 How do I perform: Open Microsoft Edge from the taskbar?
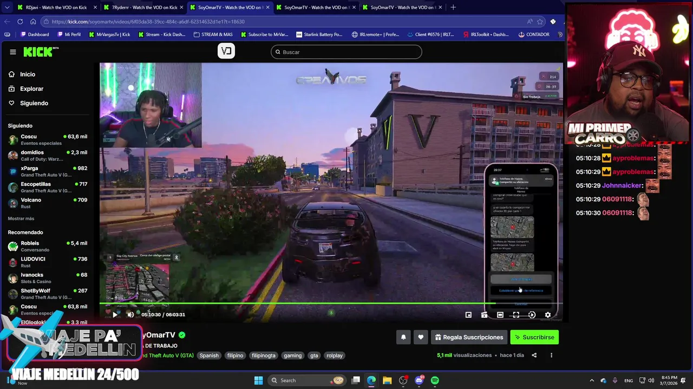371,380
